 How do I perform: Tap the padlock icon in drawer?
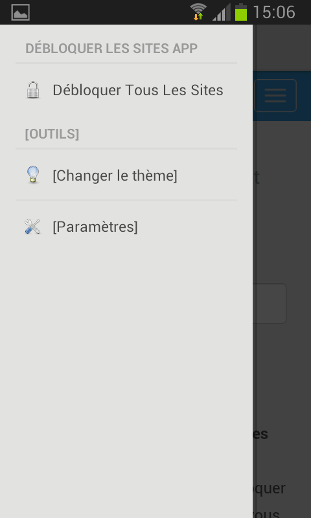(32, 90)
